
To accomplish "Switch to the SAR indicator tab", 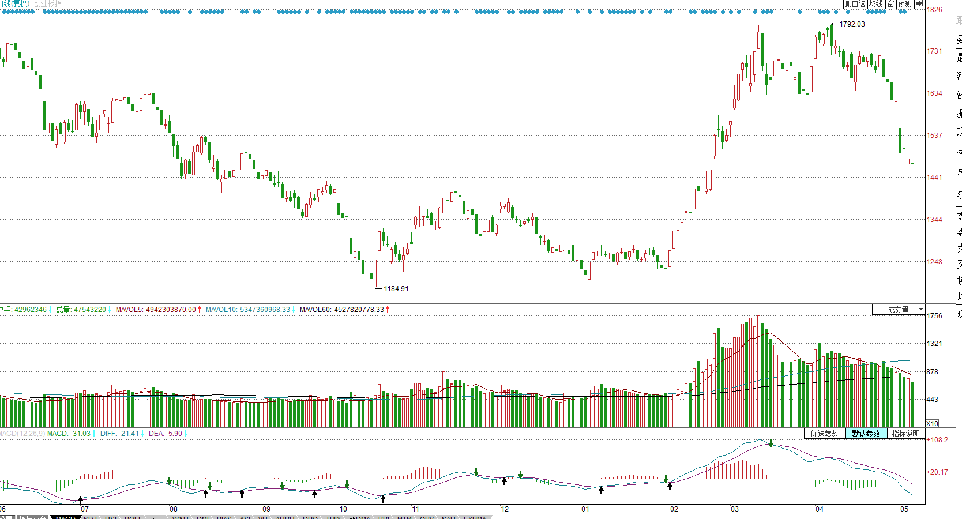I will click(449, 517).
